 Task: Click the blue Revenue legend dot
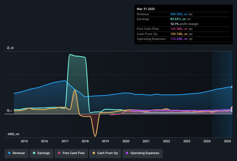click(9, 153)
